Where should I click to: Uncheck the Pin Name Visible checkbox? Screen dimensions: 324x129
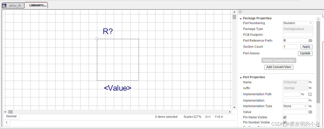pyautogui.click(x=285, y=117)
